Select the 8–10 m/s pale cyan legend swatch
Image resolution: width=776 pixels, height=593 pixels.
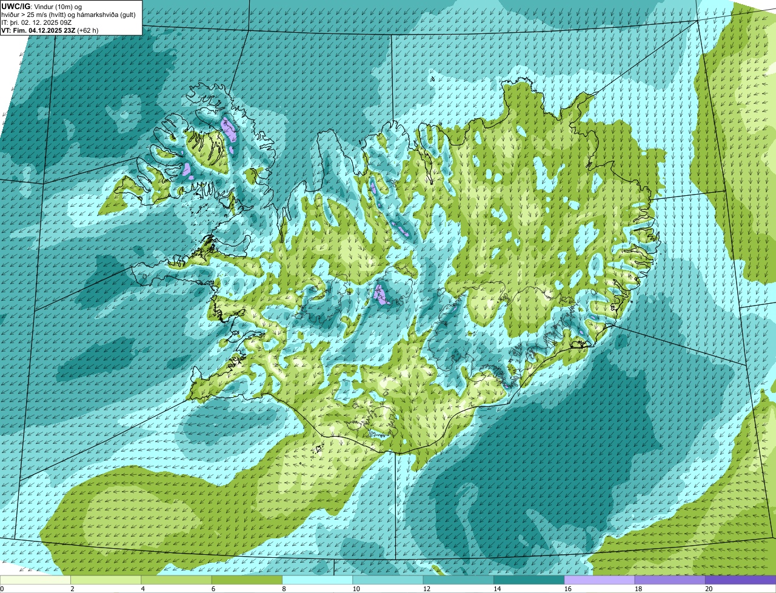click(x=318, y=580)
